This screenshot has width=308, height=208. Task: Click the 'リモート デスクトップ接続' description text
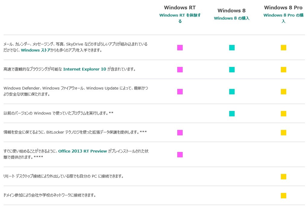63,176
